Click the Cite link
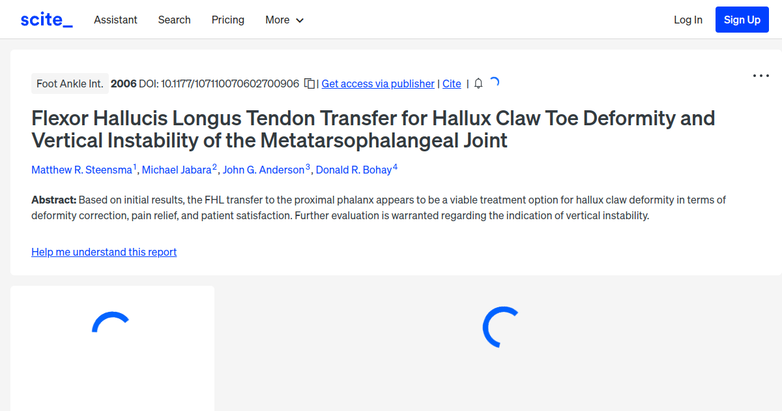 [452, 84]
